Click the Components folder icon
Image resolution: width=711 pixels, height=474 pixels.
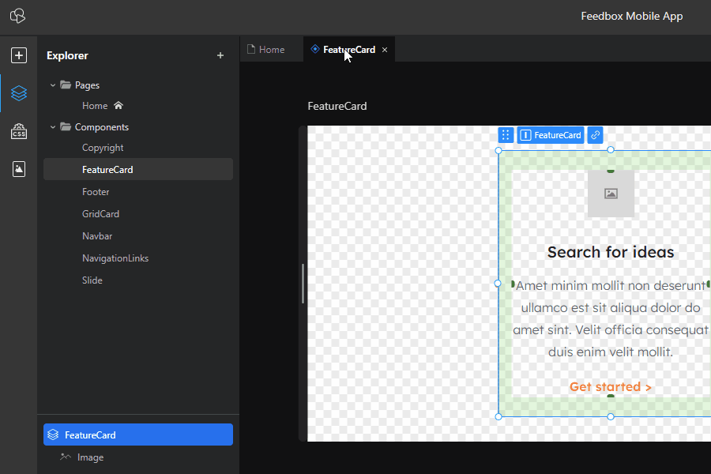(x=66, y=126)
